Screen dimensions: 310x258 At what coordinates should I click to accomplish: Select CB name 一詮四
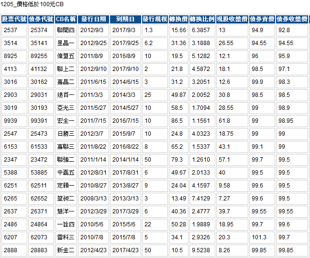click(66, 224)
